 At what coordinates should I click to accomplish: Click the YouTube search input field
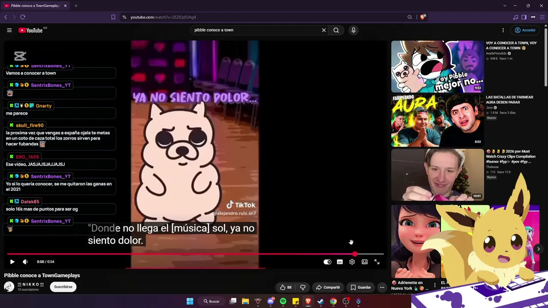tap(256, 30)
